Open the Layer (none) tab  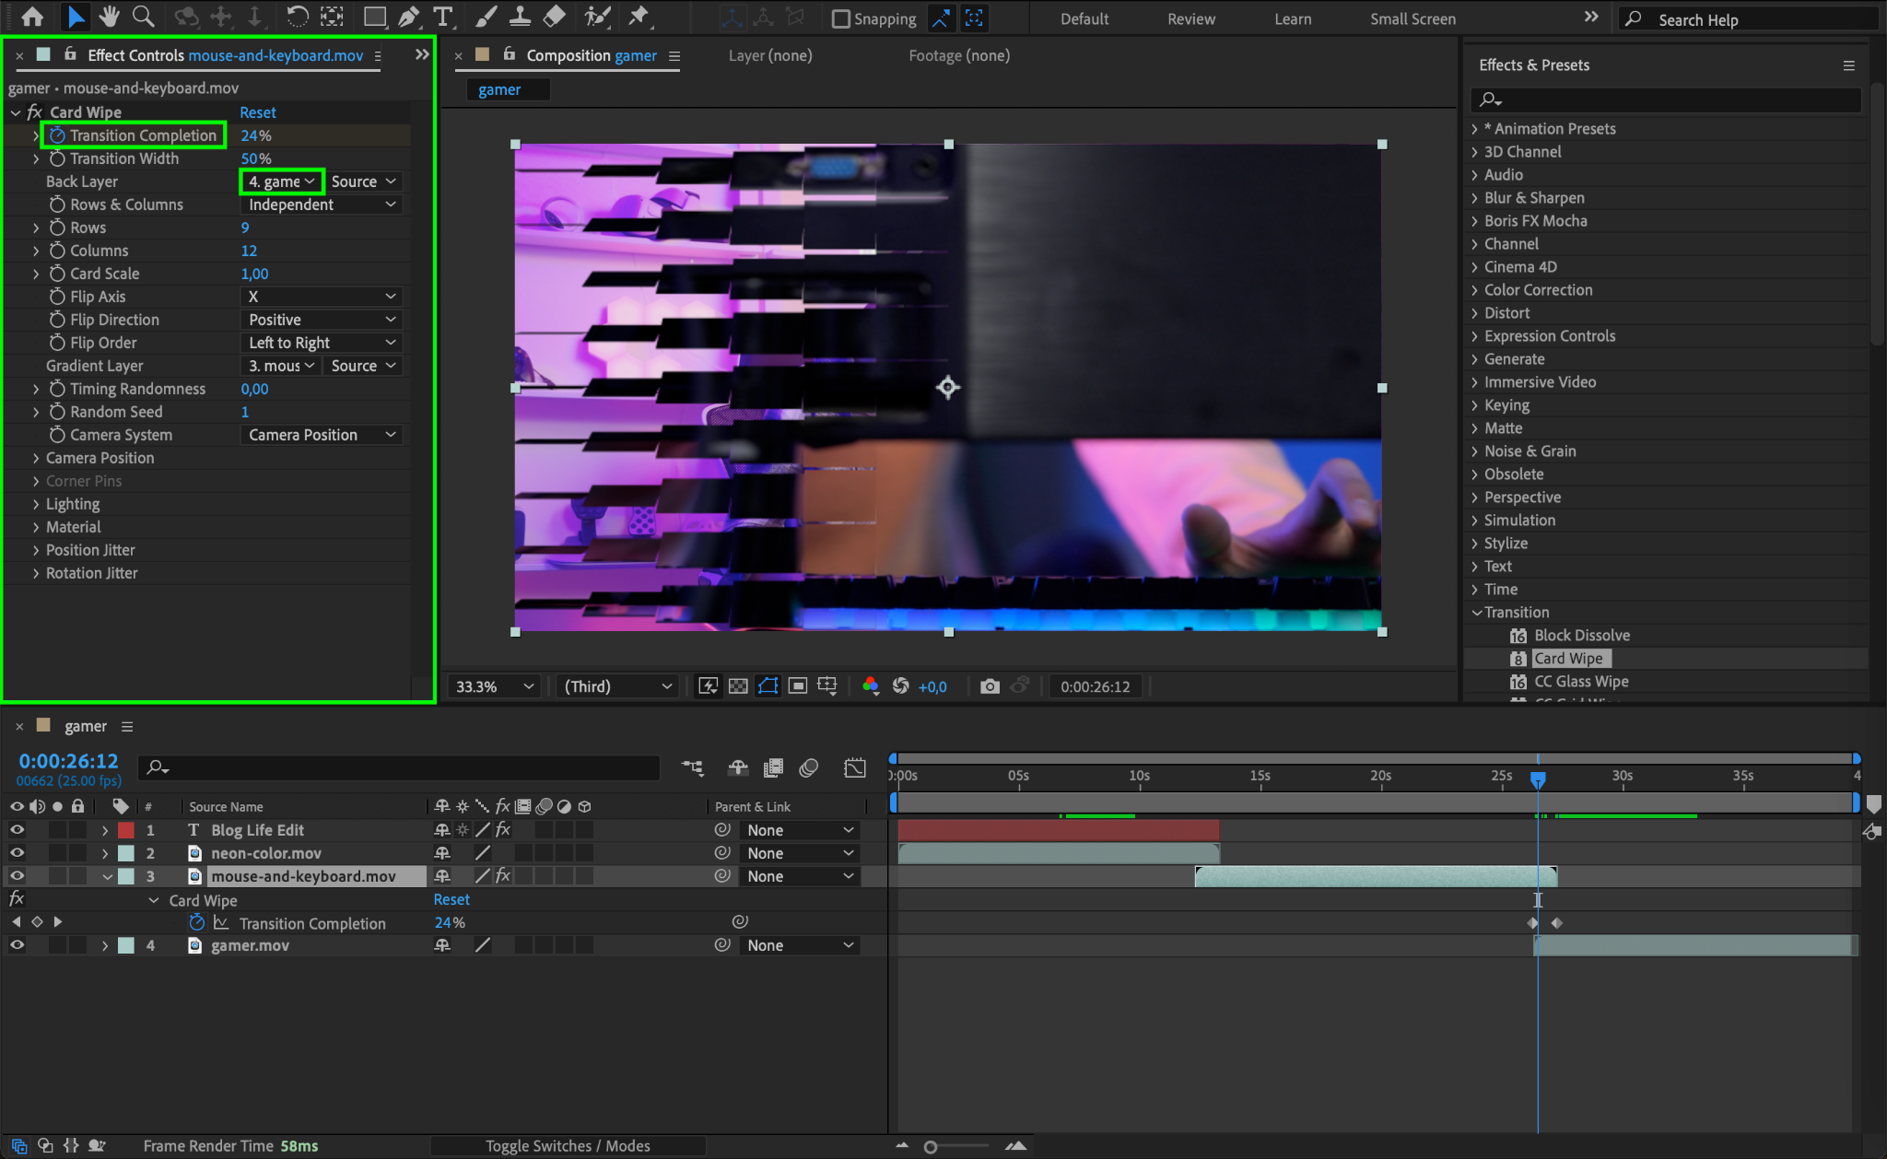pos(770,55)
